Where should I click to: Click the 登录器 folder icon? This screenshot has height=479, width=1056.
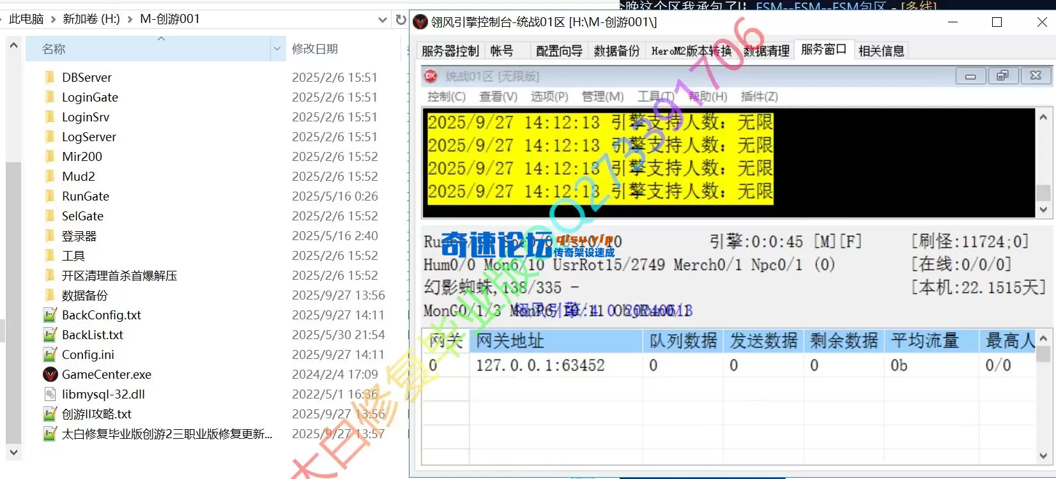coord(50,236)
